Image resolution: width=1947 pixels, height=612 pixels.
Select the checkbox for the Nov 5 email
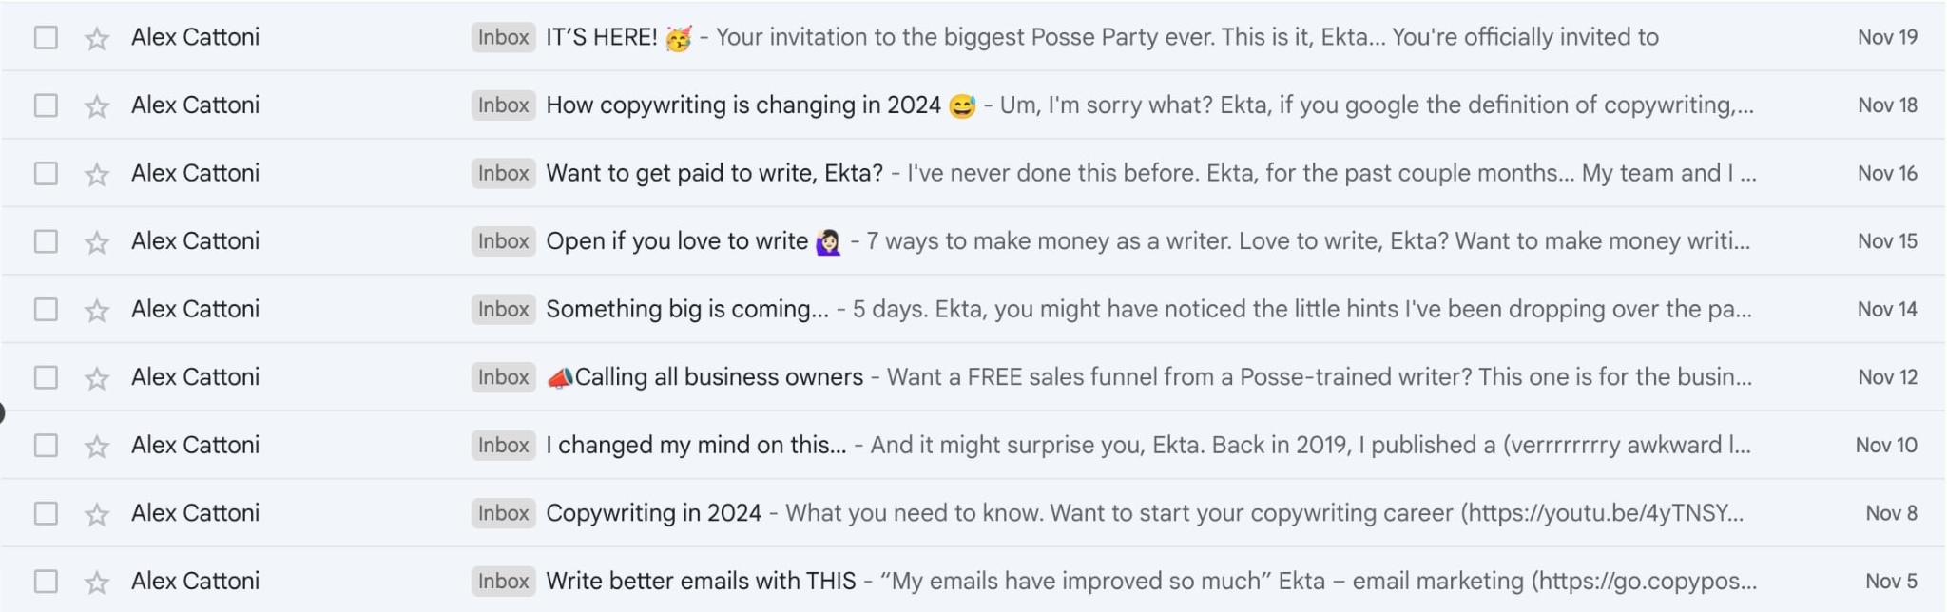point(46,582)
